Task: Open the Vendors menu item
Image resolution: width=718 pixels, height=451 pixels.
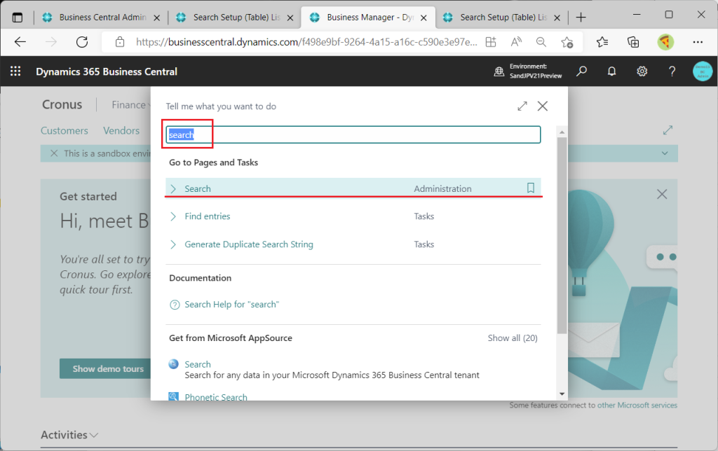Action: point(121,130)
